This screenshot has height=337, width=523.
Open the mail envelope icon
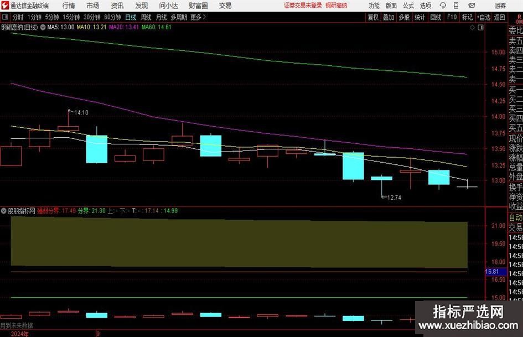point(472,6)
